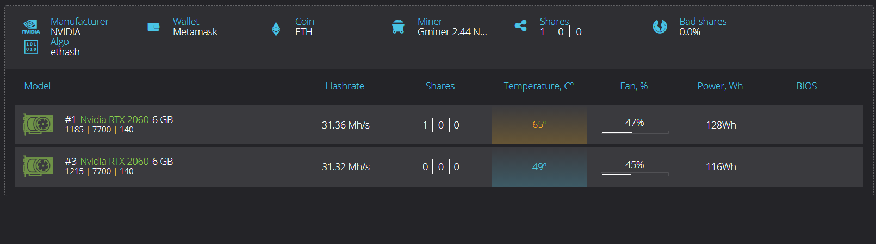
Task: Click the Ethereum coin icon
Action: click(x=276, y=29)
